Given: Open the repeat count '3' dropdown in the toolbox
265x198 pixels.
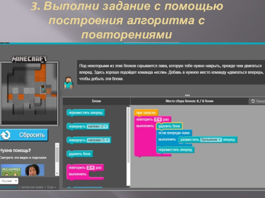Looking at the screenshot, I should (x=90, y=168).
